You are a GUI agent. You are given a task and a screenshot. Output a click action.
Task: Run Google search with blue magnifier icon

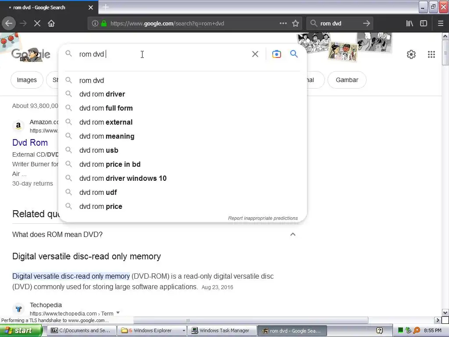pos(294,54)
